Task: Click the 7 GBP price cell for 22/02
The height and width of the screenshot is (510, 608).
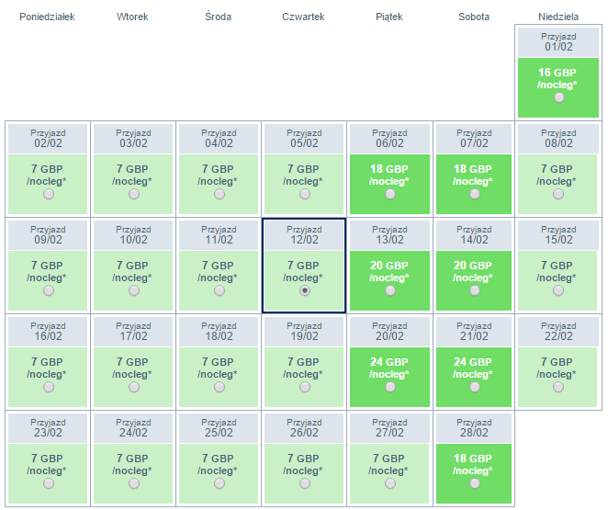Action: pos(559,368)
